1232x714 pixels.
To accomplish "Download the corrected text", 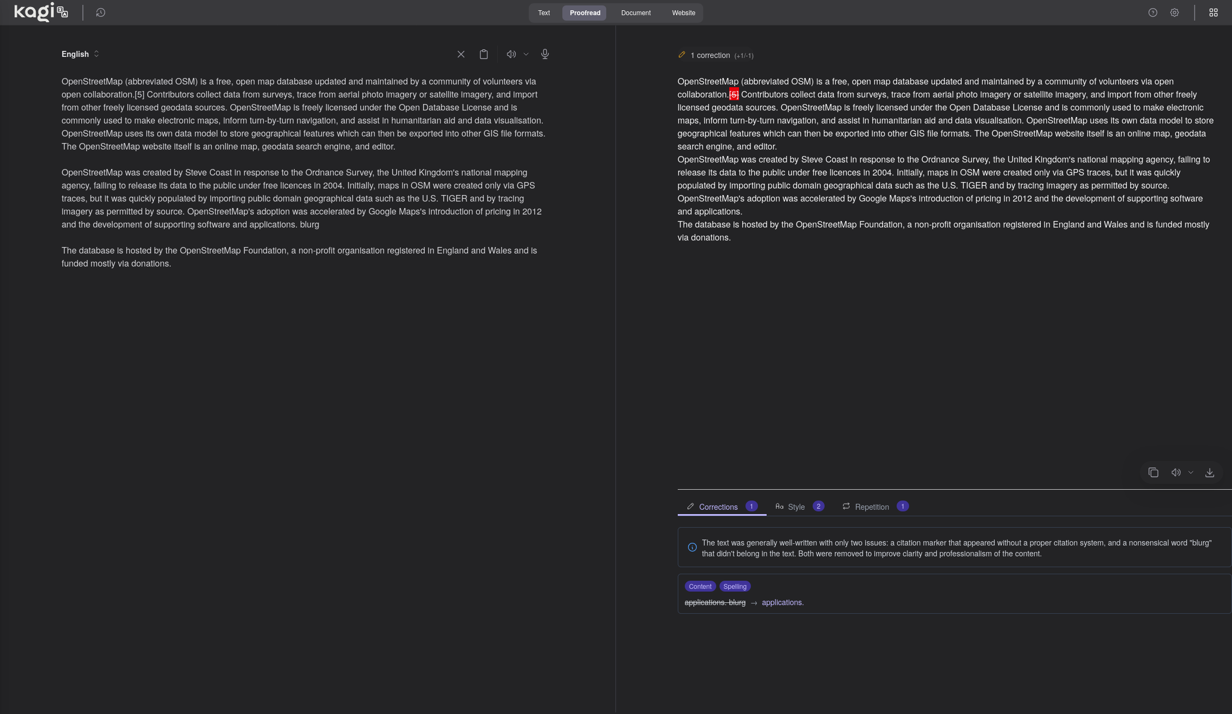I will (1210, 472).
